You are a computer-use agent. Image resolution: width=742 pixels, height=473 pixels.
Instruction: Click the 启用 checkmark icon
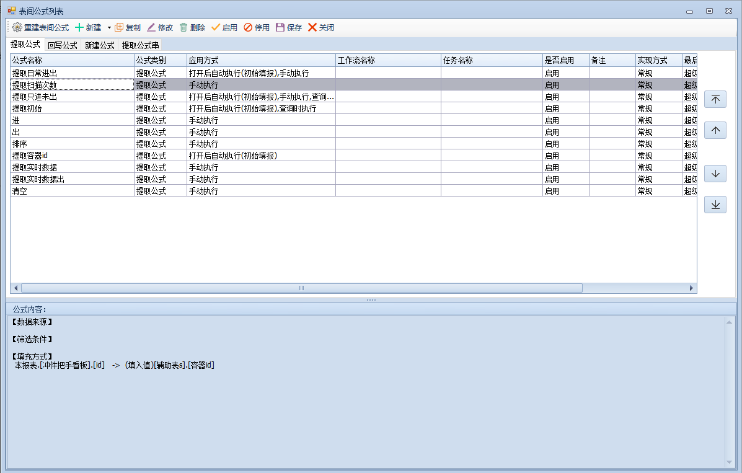[x=216, y=28]
